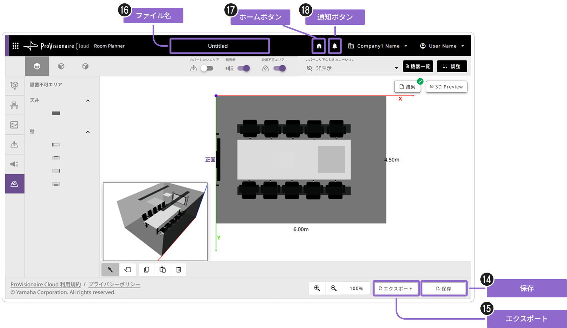Click the 機器一覧 button
Viewport: 567px width, 328px height.
pyautogui.click(x=418, y=66)
